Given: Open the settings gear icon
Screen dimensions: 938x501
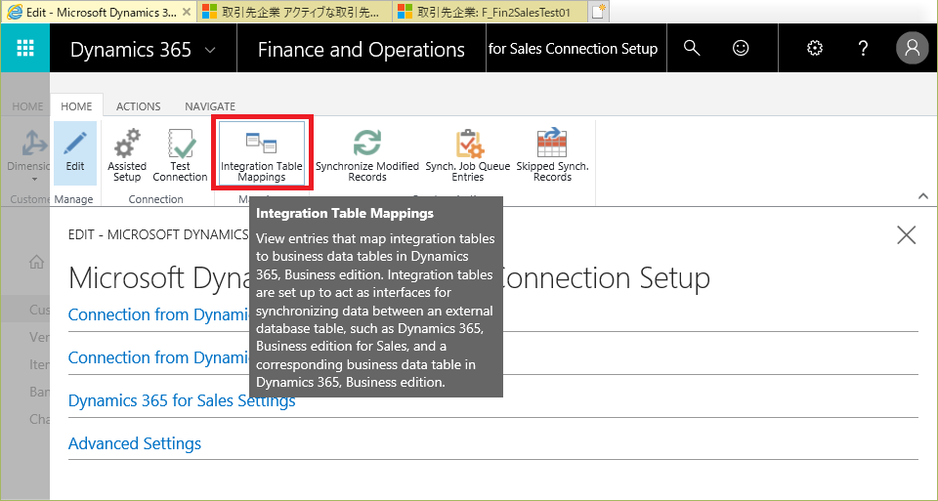Looking at the screenshot, I should coord(815,48).
